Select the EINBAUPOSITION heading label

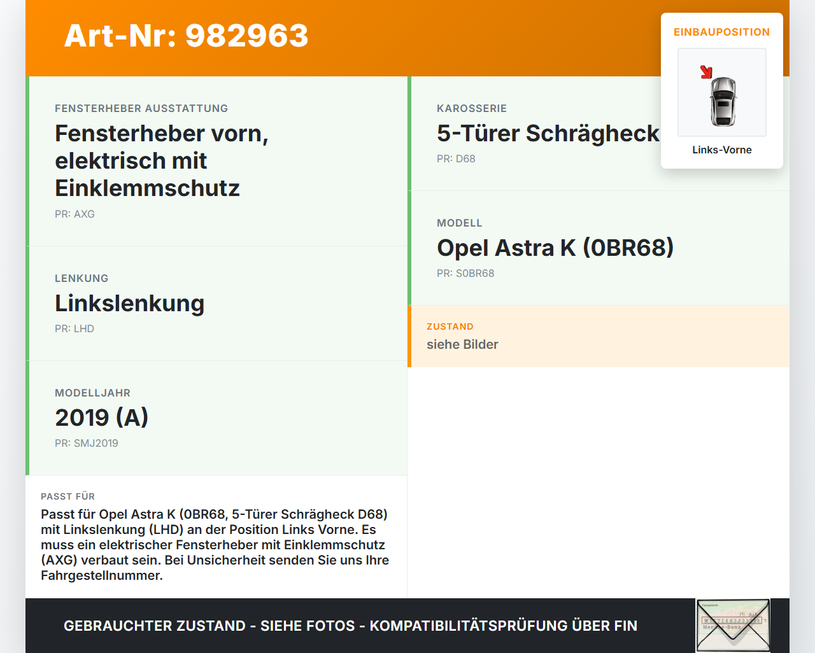[721, 32]
